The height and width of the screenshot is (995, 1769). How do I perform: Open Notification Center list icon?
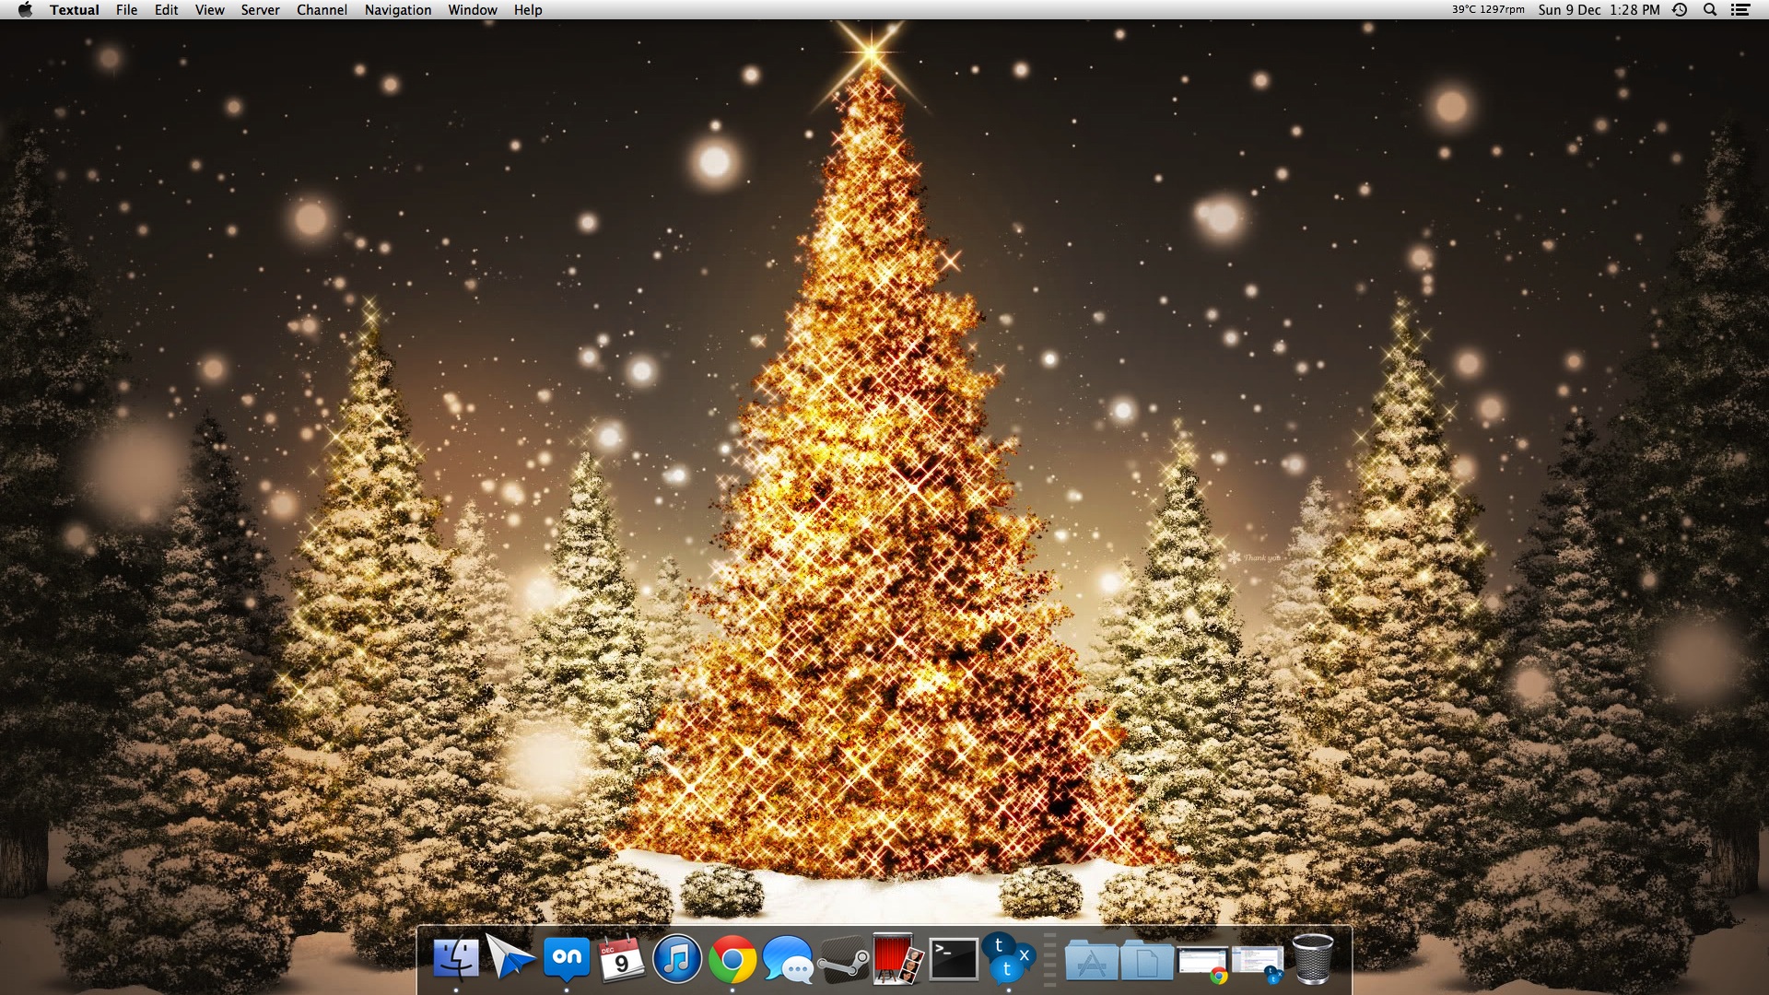(1740, 10)
